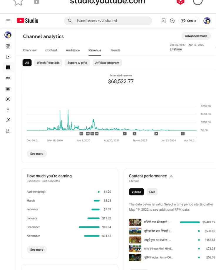Click the Advanced mode button
The width and height of the screenshot is (216, 270).
196,36
